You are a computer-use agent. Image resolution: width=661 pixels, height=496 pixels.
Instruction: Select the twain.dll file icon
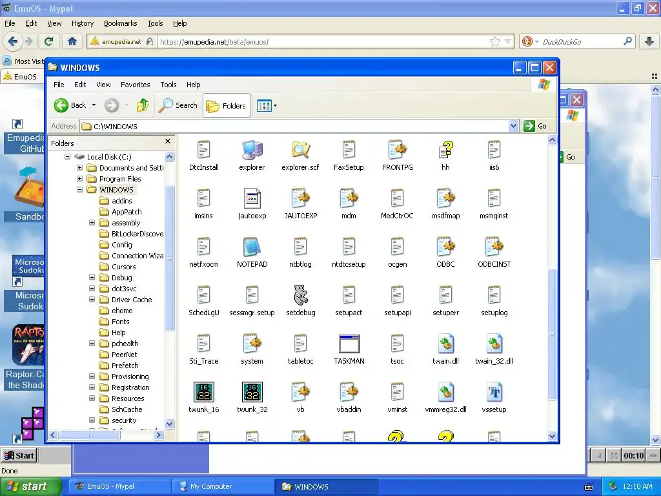[445, 344]
